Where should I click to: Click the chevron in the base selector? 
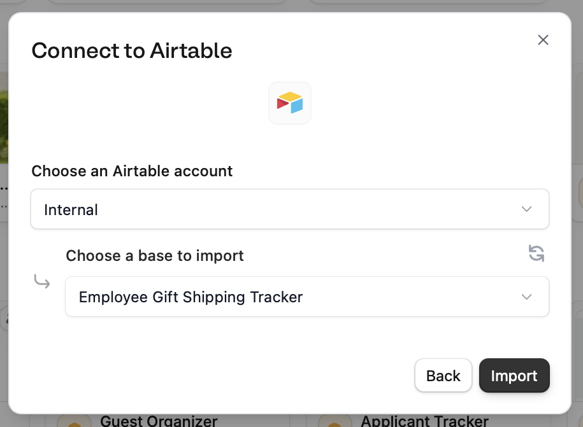[x=526, y=297]
